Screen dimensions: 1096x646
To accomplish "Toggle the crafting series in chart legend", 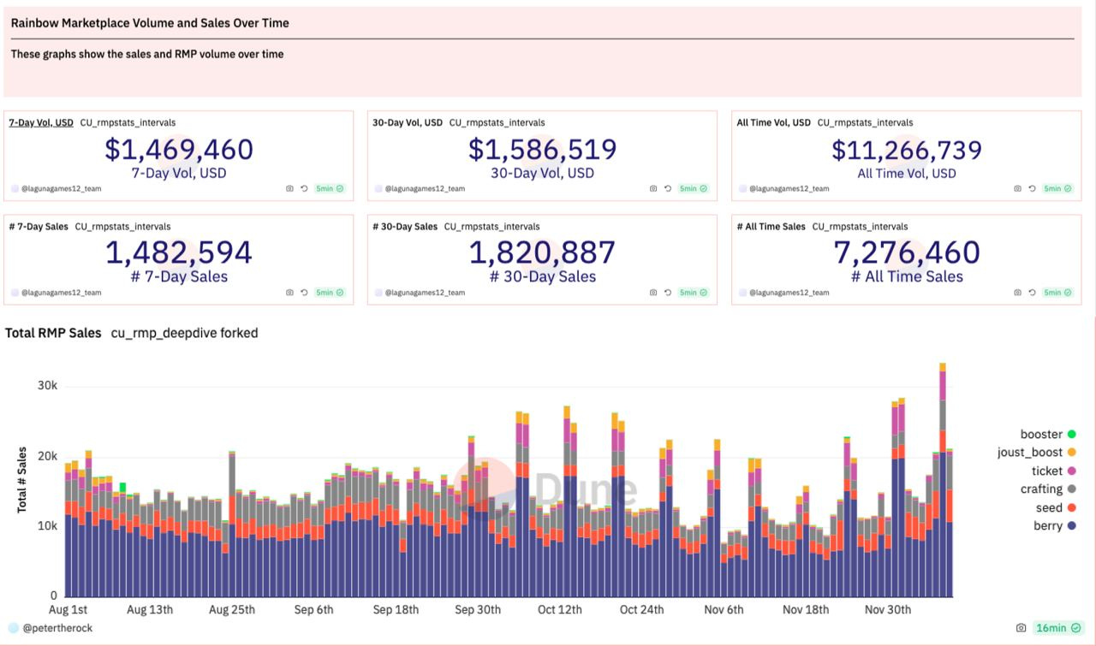I will [1048, 489].
